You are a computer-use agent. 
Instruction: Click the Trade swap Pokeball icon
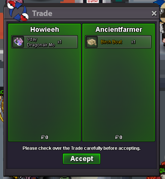click(x=18, y=12)
